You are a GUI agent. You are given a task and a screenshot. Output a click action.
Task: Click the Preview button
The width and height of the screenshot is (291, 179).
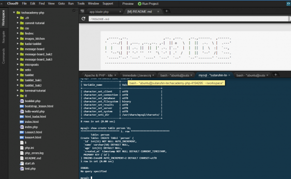click(x=128, y=4)
